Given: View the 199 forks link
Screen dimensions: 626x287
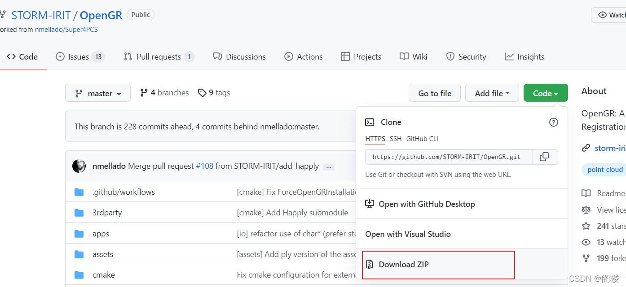Looking at the screenshot, I should (604, 258).
